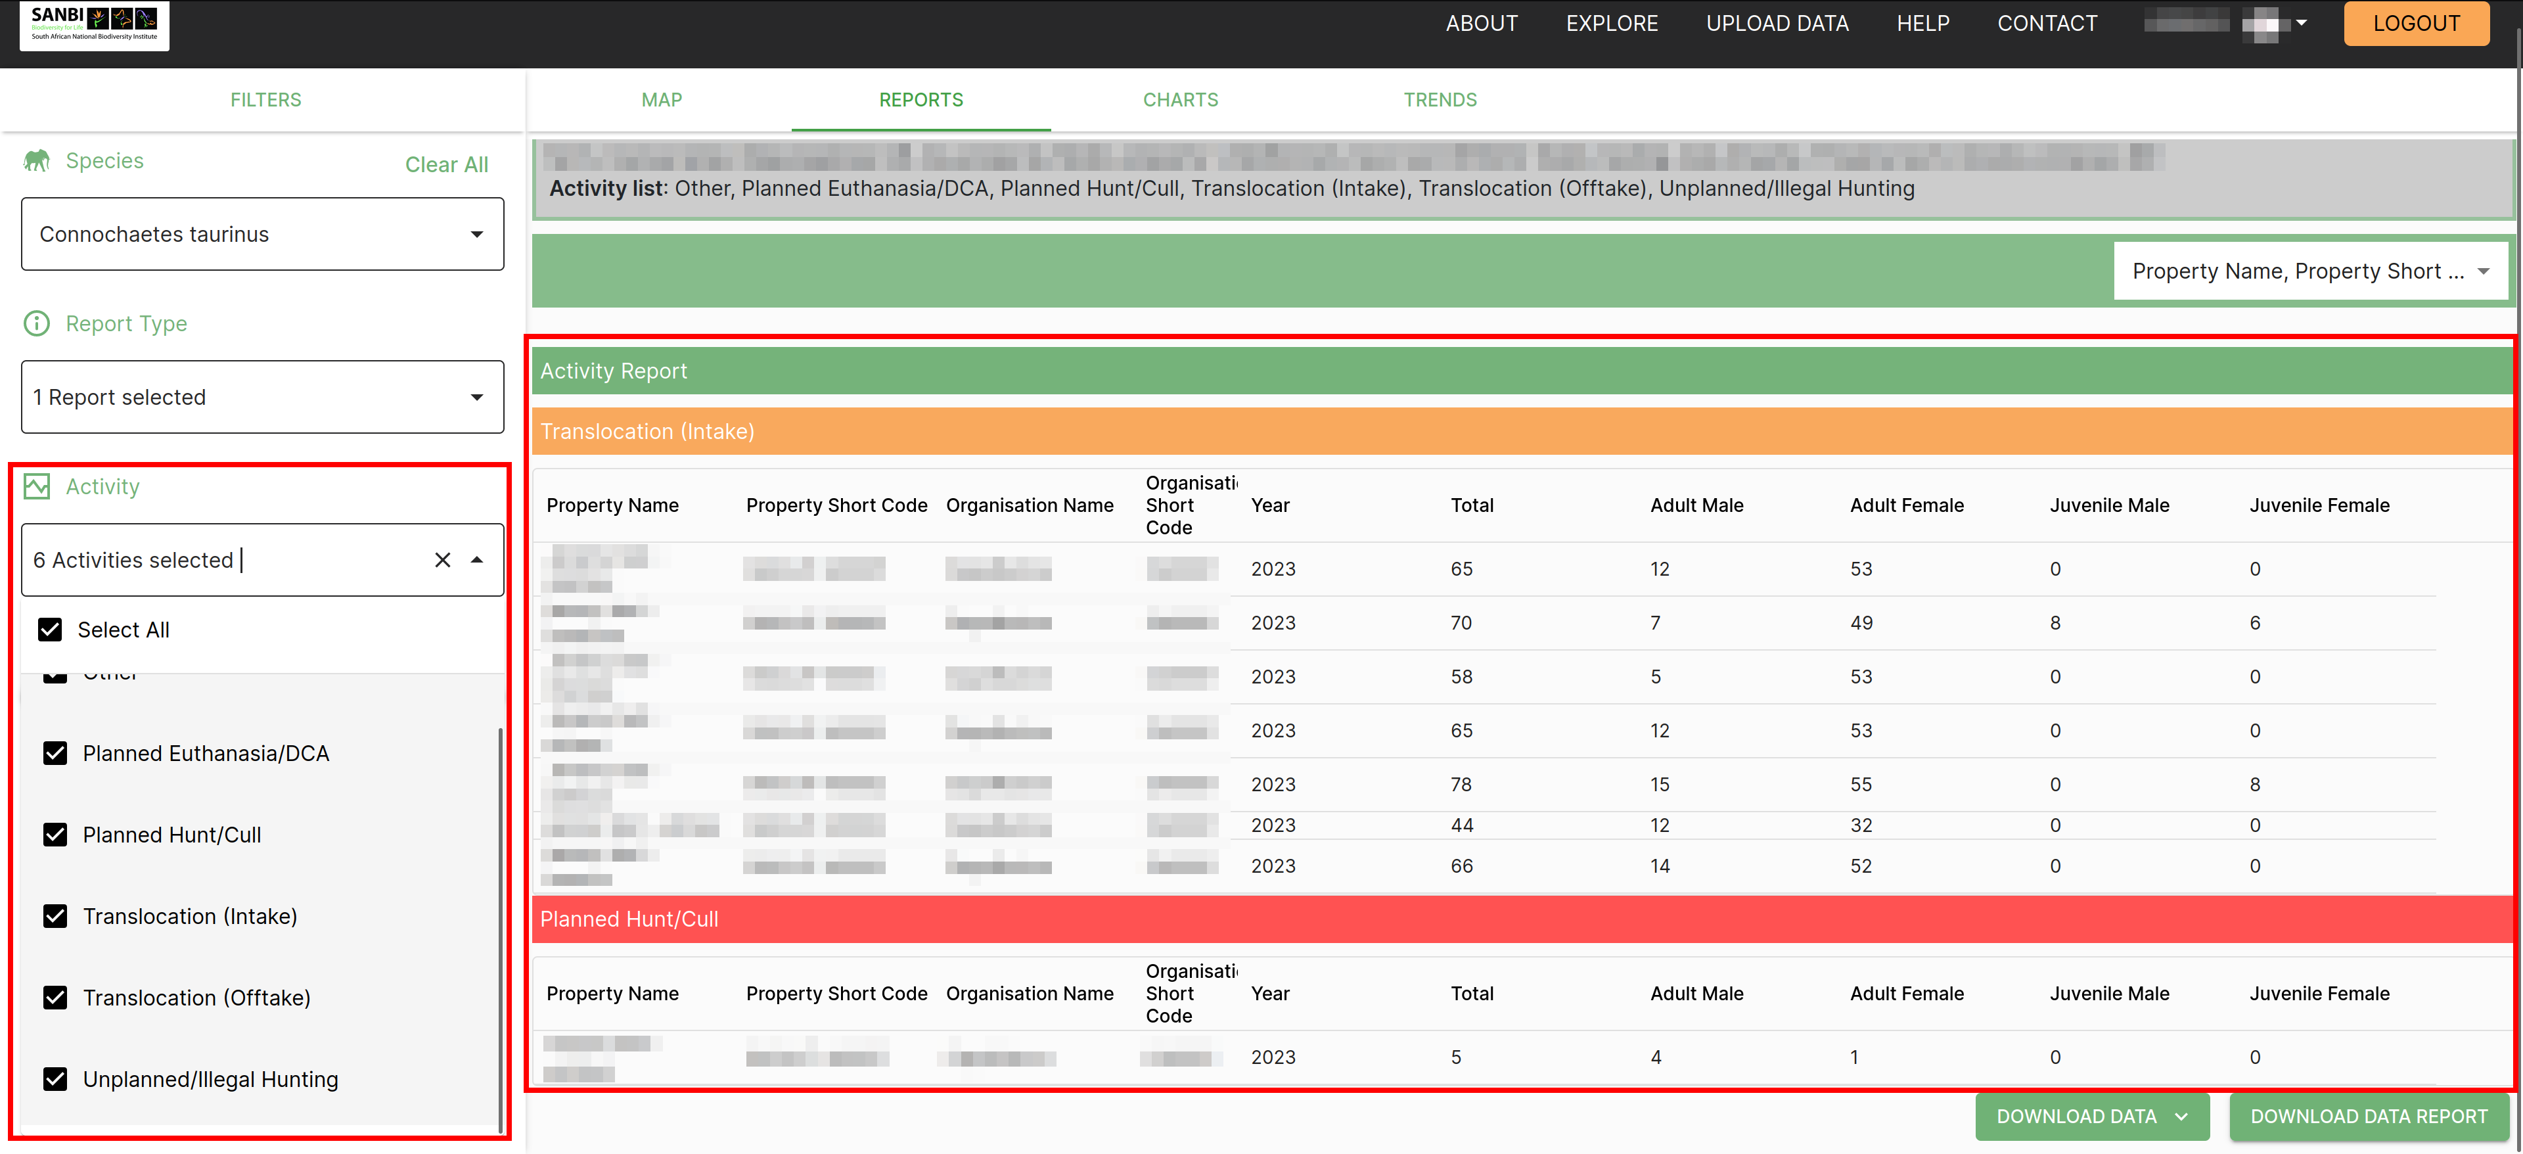Open the Property Name columns dropdown
2523x1154 pixels.
2311,271
